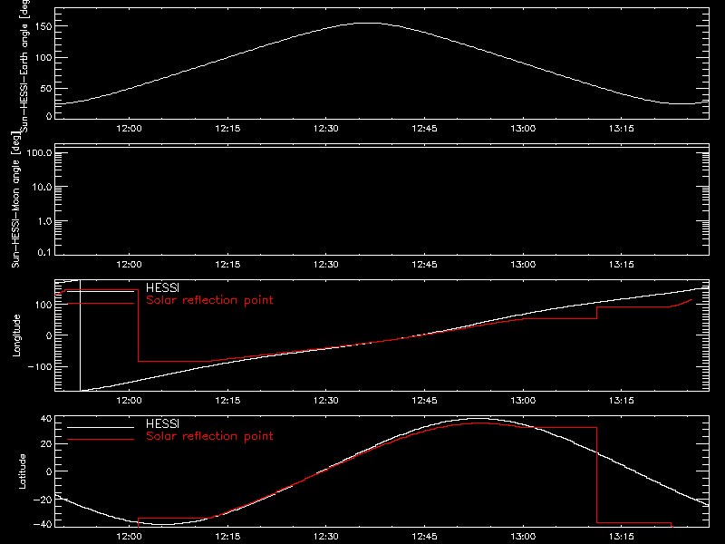The height and width of the screenshot is (544, 725).
Task: Select the 0 tick on Longitude axis
Action: (x=49, y=335)
